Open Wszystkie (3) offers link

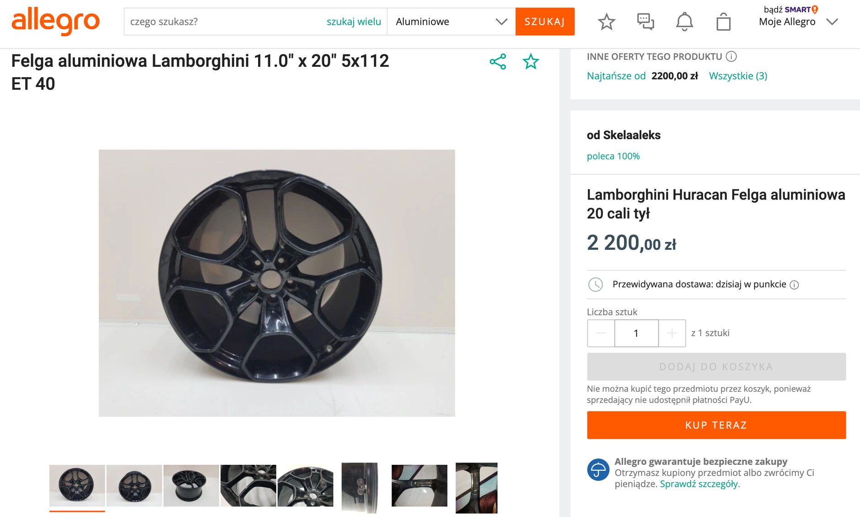[x=738, y=76]
